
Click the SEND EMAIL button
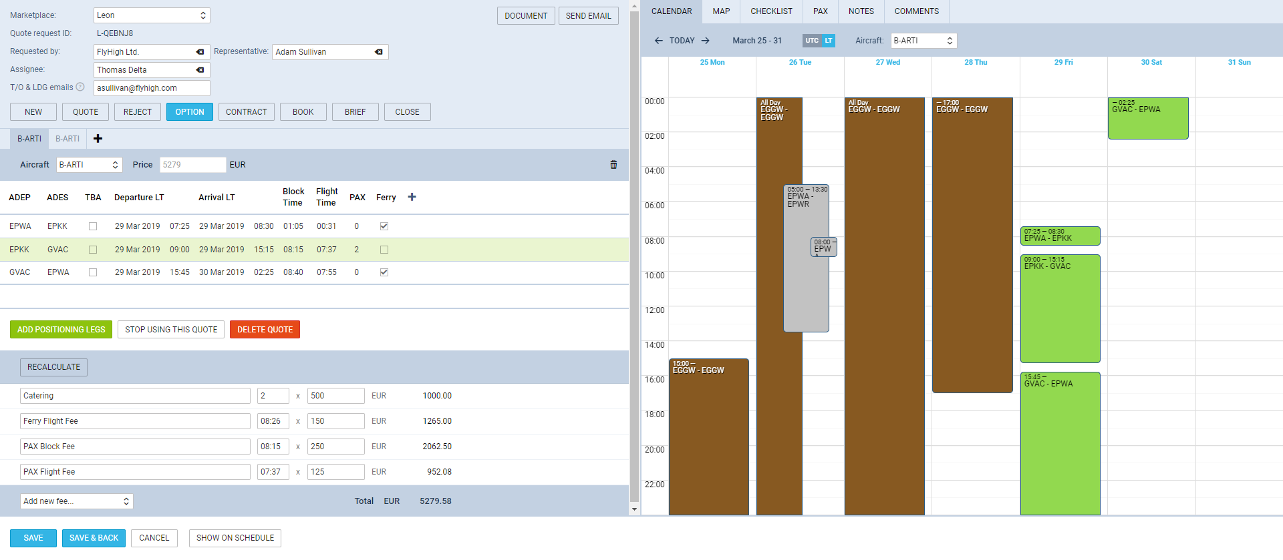coord(589,16)
